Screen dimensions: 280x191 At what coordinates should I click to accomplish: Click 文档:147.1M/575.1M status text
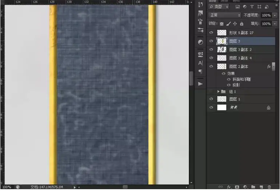coord(47,187)
